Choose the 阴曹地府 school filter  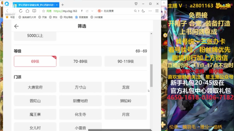point(81,101)
